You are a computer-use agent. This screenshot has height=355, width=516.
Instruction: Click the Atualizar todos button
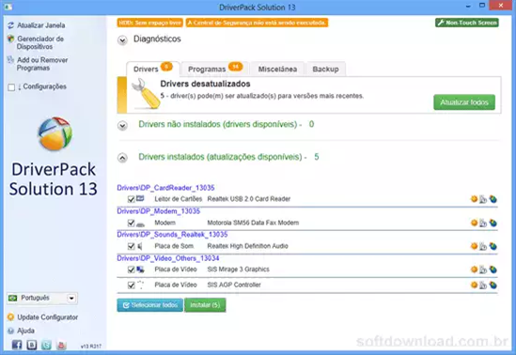tap(464, 102)
